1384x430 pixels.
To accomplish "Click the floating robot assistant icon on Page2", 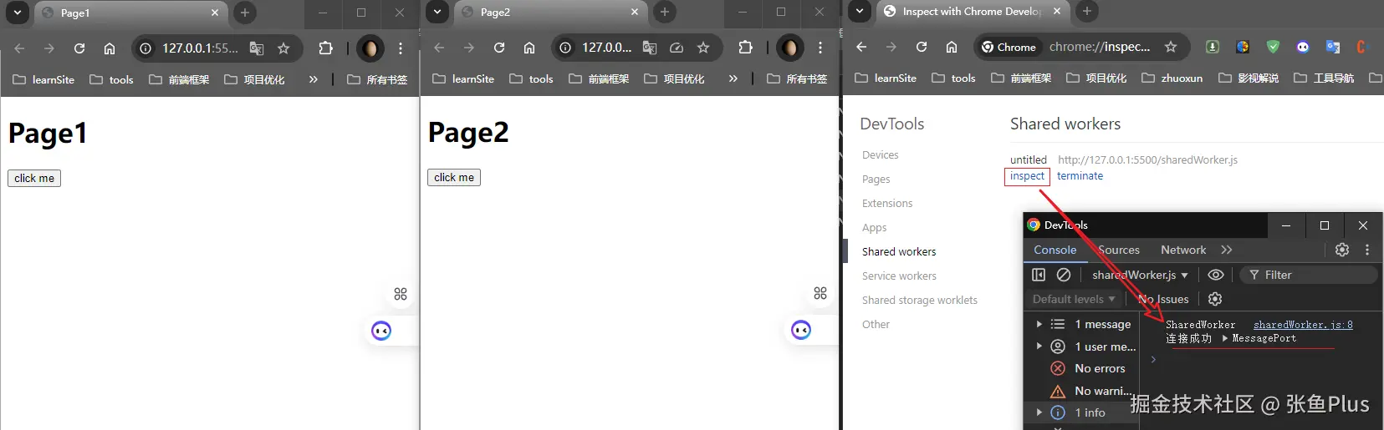I will click(x=801, y=330).
